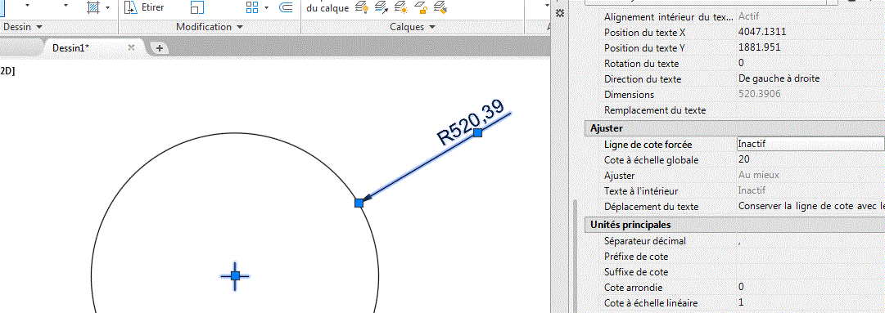Open a new drawing tab with plus

tap(159, 48)
